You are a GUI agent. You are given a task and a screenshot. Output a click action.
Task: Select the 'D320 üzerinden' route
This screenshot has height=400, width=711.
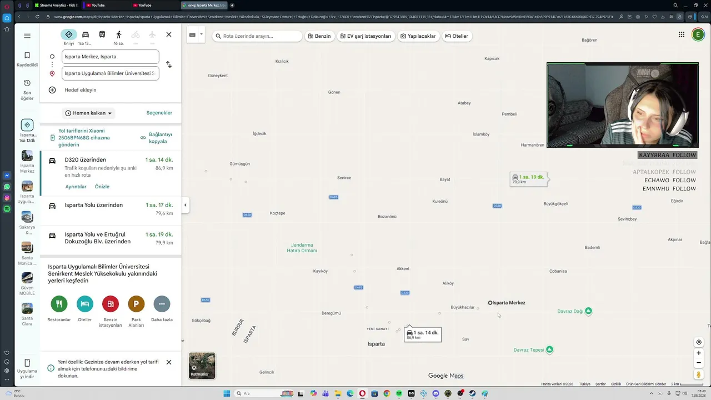111,173
